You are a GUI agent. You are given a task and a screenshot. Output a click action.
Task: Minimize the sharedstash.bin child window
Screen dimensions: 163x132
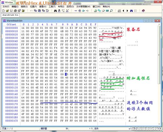pyautogui.click(x=146, y=21)
